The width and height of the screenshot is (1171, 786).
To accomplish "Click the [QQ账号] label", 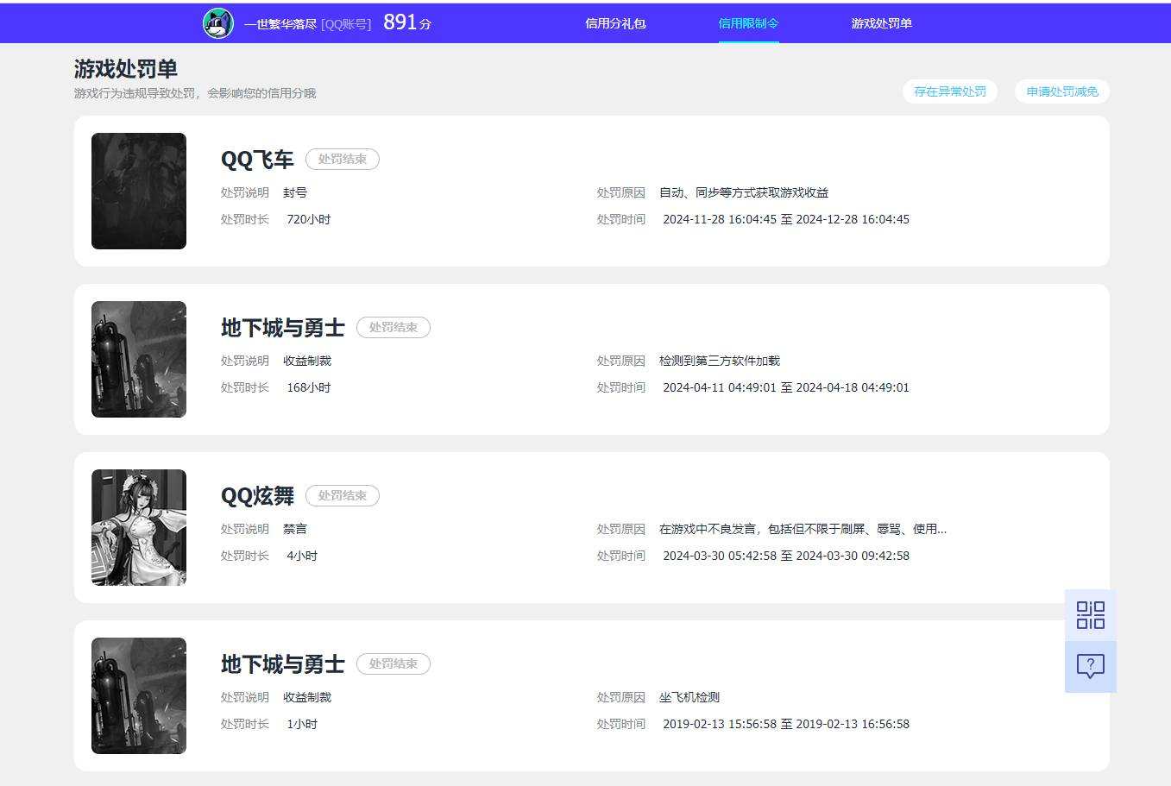I will (346, 24).
